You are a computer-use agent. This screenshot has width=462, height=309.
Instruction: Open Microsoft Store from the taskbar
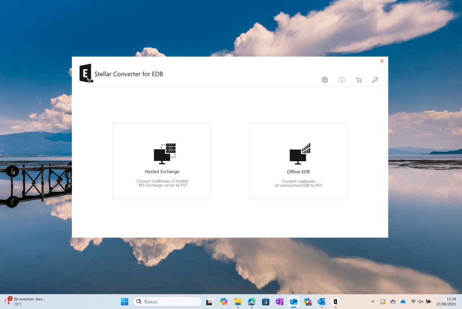pos(265,302)
